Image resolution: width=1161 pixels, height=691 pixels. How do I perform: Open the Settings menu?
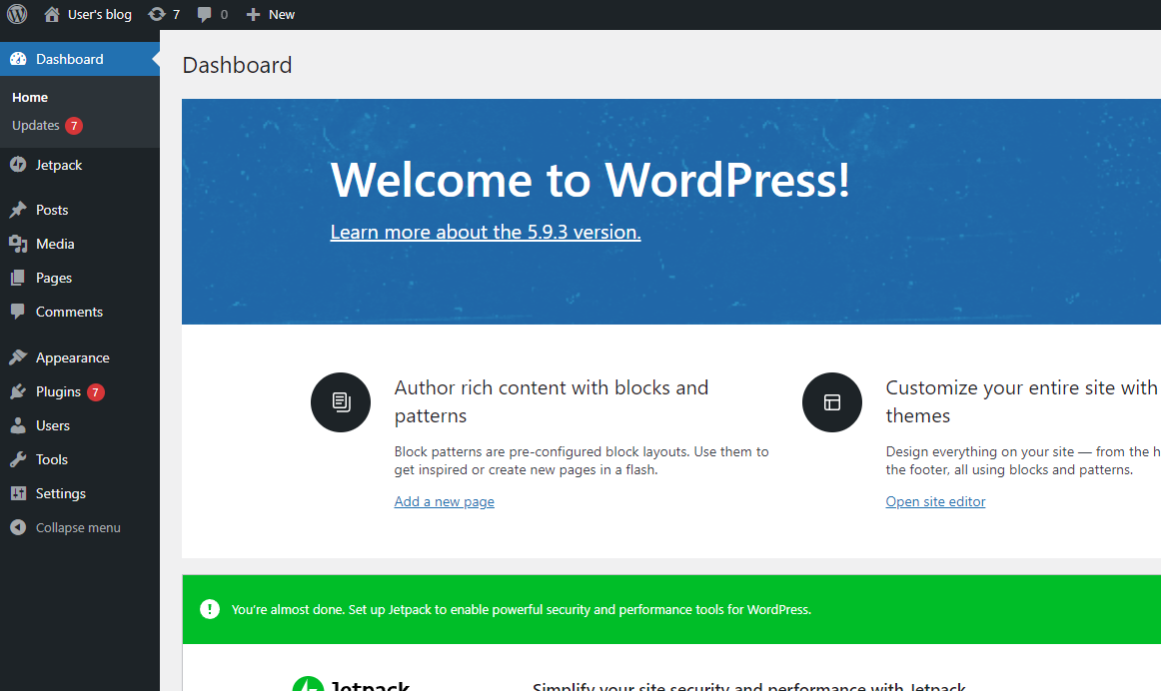79,493
